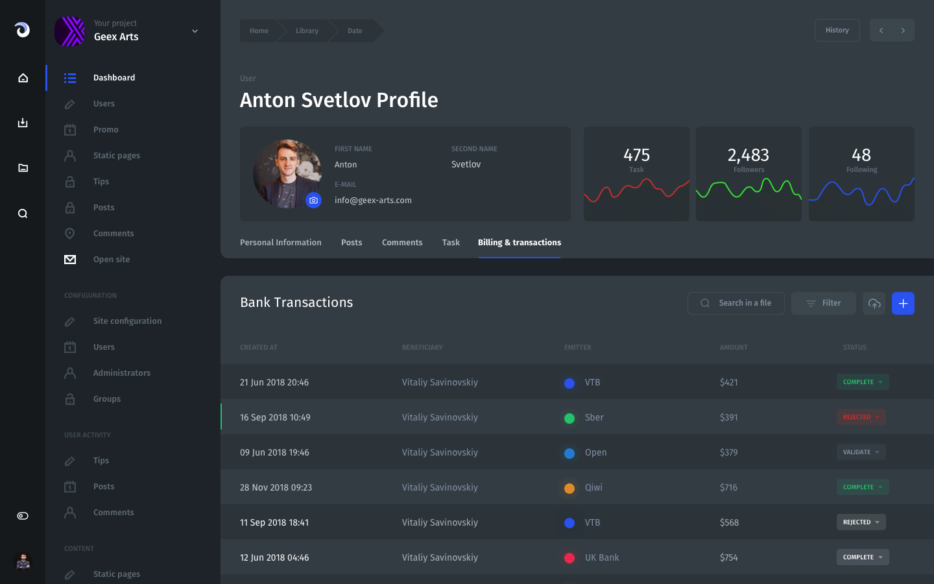Open the folder icon in the left rail
Image resolution: width=934 pixels, height=584 pixels.
point(23,167)
